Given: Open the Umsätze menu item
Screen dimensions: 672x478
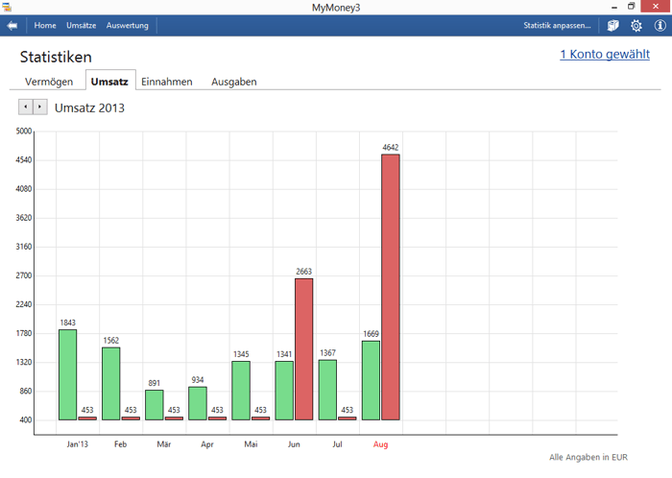Looking at the screenshot, I should [x=82, y=26].
